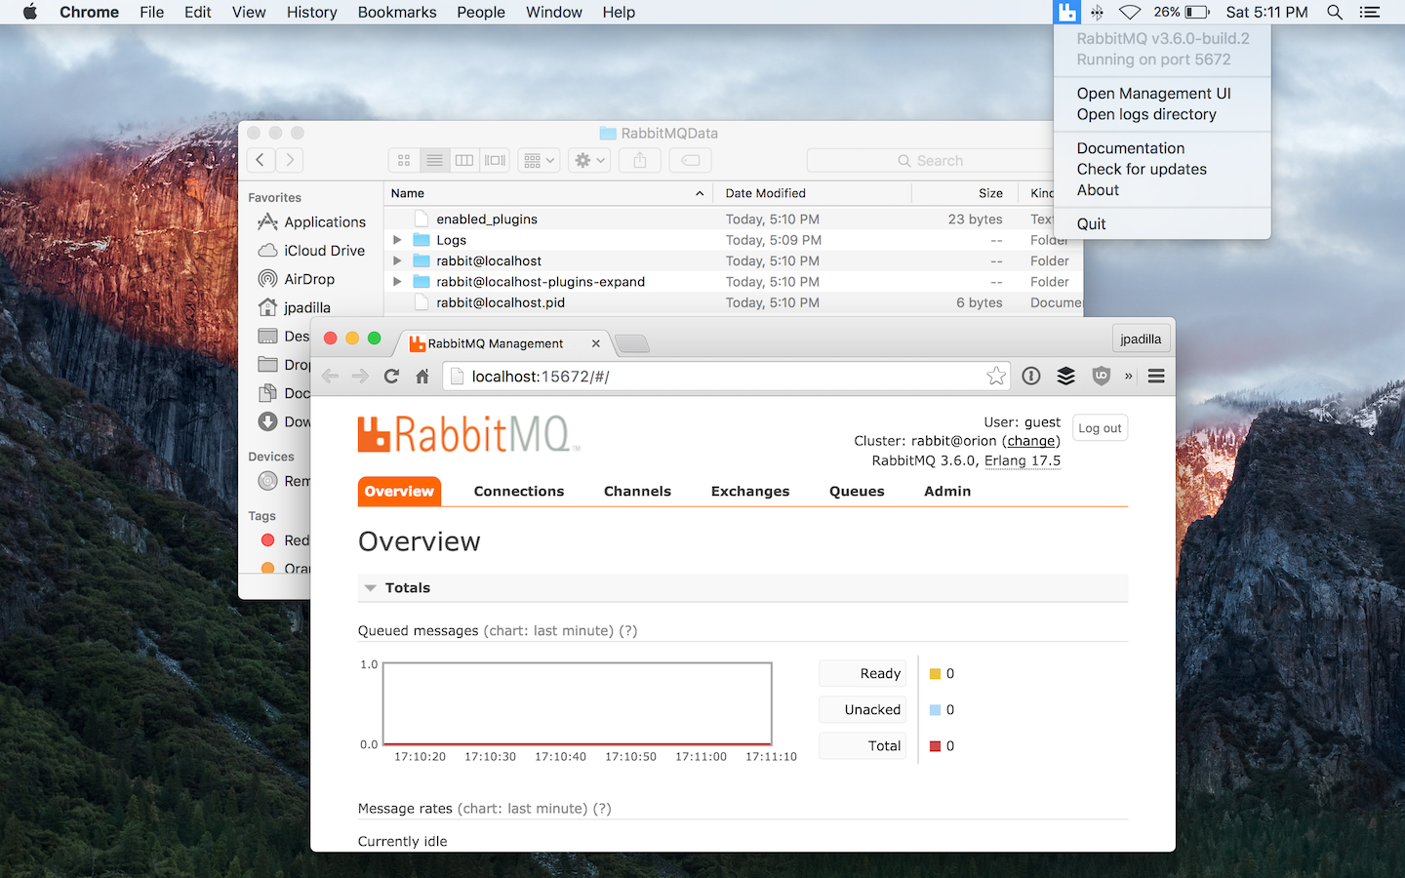Viewport: 1405px width, 878px height.
Task: Click Chrome reload page icon
Action: [x=391, y=377]
